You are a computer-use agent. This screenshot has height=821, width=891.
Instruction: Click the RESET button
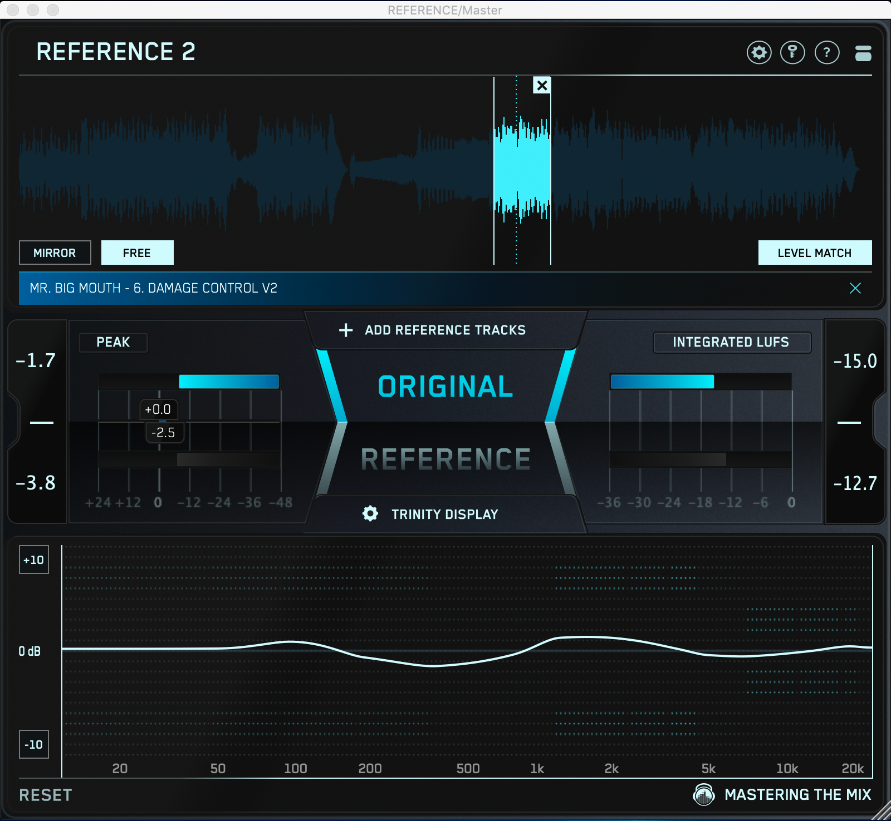[46, 795]
